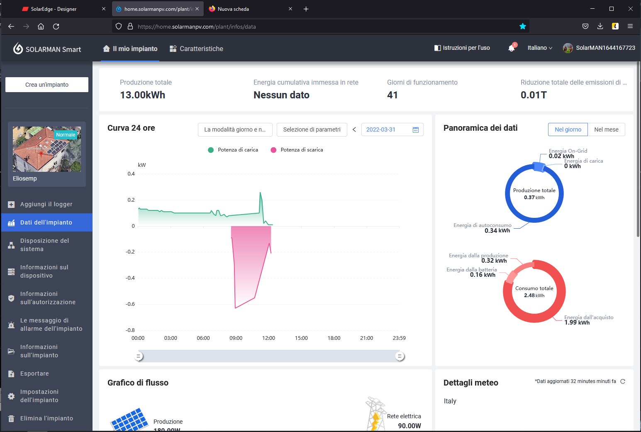Switch to the Caratteristiche tab

[196, 49]
